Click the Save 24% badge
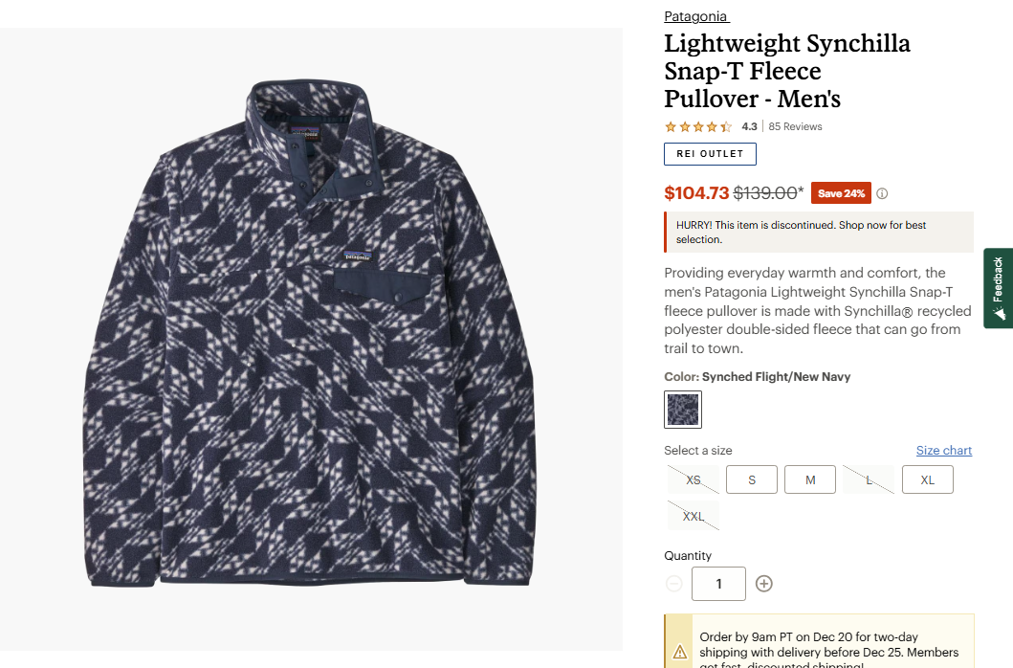Viewport: 1013px width, 668px height. [x=841, y=193]
